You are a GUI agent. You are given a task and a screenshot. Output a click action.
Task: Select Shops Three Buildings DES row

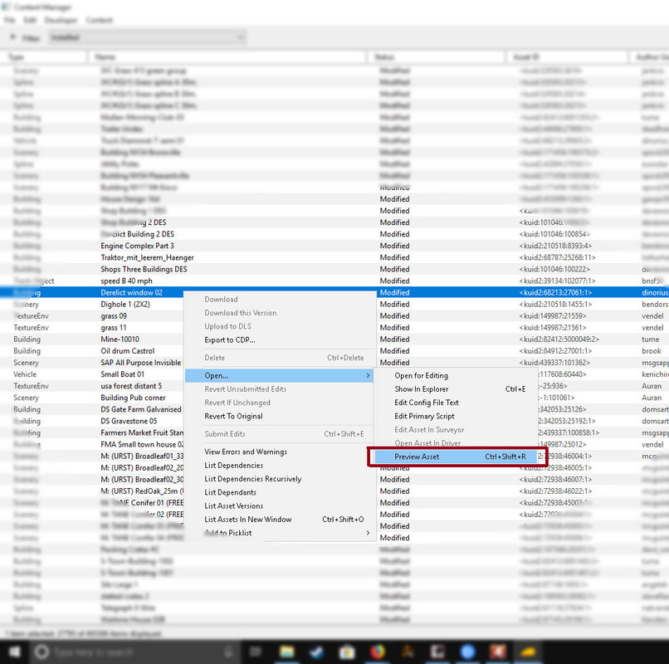tap(334, 269)
